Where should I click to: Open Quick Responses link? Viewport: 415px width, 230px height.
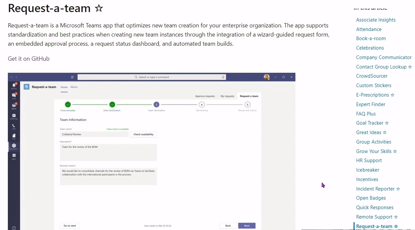375,207
